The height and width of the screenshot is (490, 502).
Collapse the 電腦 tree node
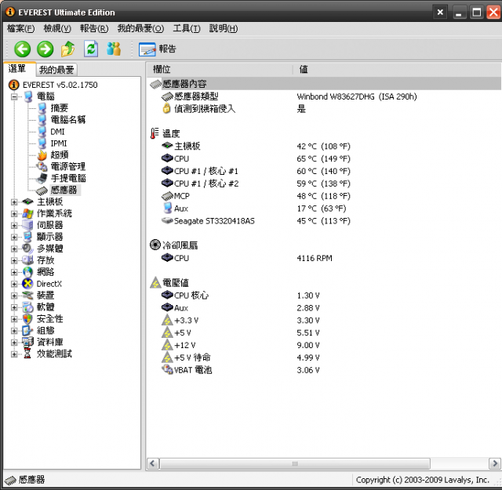14,96
